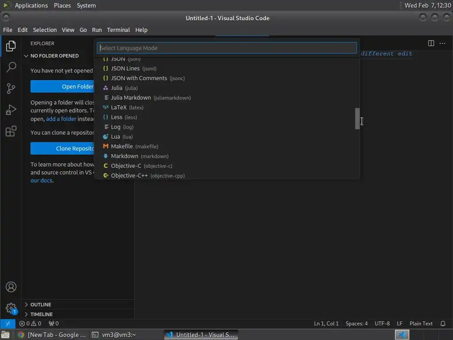Open the Manage gear icon

pyautogui.click(x=11, y=308)
